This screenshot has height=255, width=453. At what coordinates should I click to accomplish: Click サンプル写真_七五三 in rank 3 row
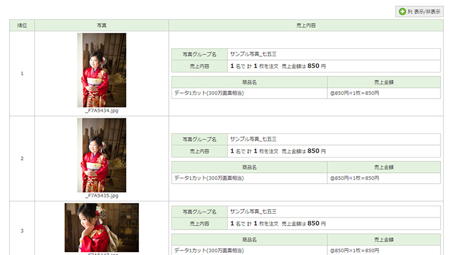253,211
